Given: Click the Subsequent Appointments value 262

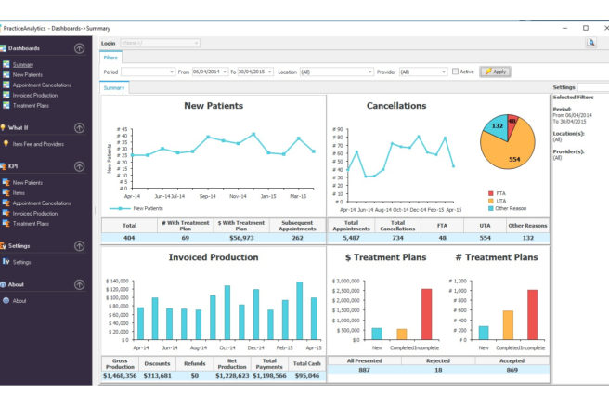Looking at the screenshot, I should [297, 238].
